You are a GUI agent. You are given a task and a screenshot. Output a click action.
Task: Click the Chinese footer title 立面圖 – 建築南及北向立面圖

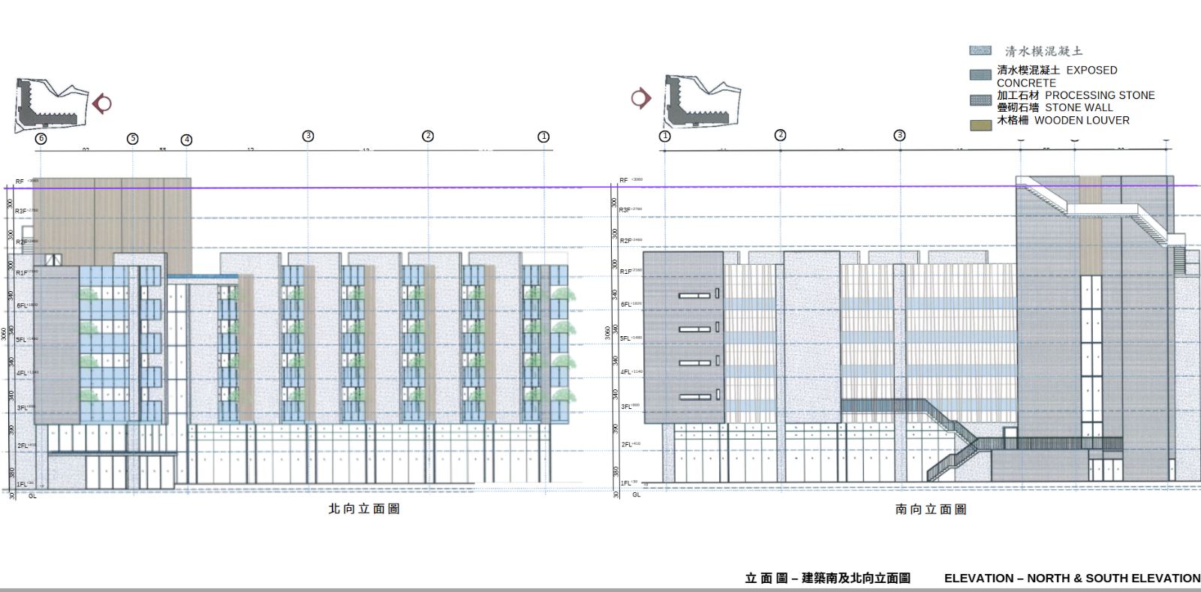pyautogui.click(x=828, y=578)
